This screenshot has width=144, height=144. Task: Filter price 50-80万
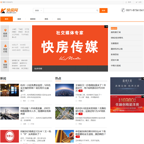click(x=23, y=45)
